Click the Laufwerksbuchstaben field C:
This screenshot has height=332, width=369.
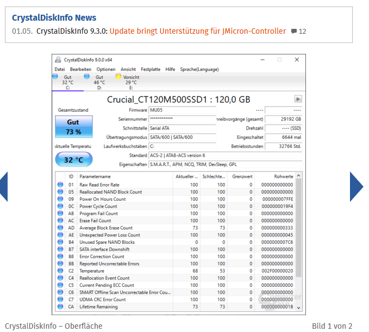(182, 146)
